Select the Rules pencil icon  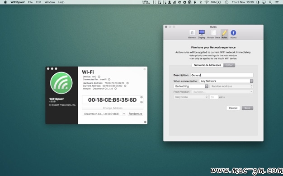[224, 33]
